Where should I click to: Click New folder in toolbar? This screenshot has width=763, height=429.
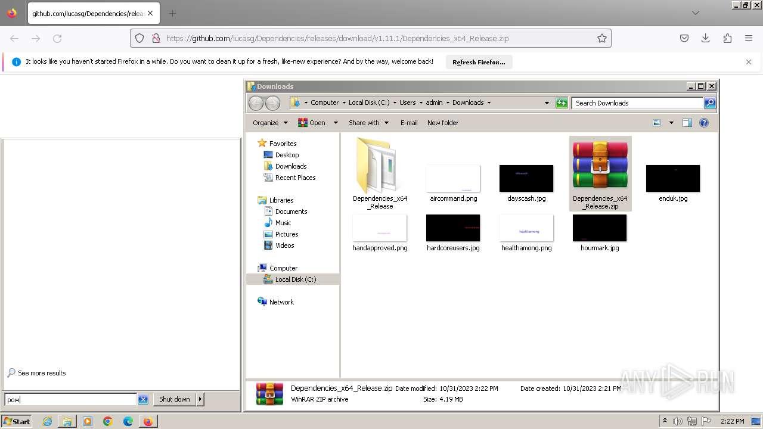click(443, 123)
